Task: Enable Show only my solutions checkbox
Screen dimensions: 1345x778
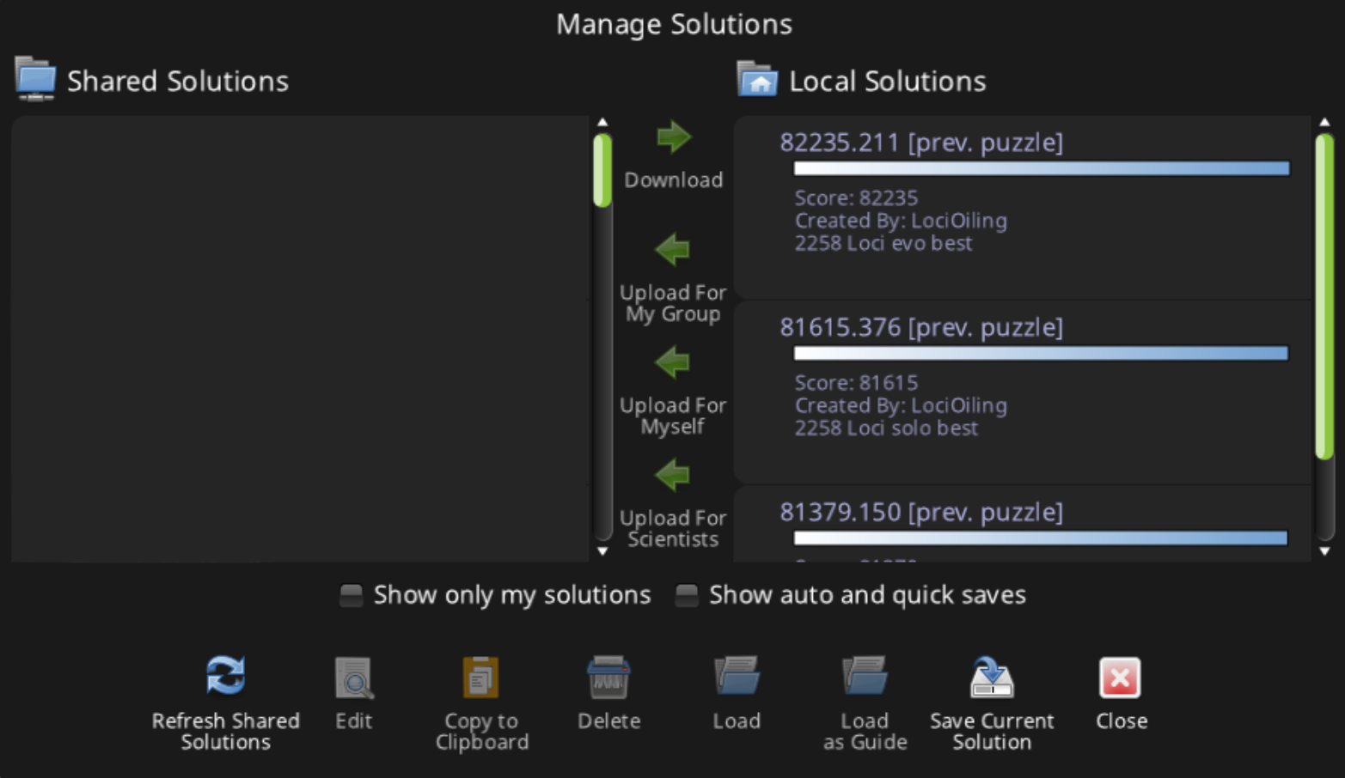Action: click(352, 595)
